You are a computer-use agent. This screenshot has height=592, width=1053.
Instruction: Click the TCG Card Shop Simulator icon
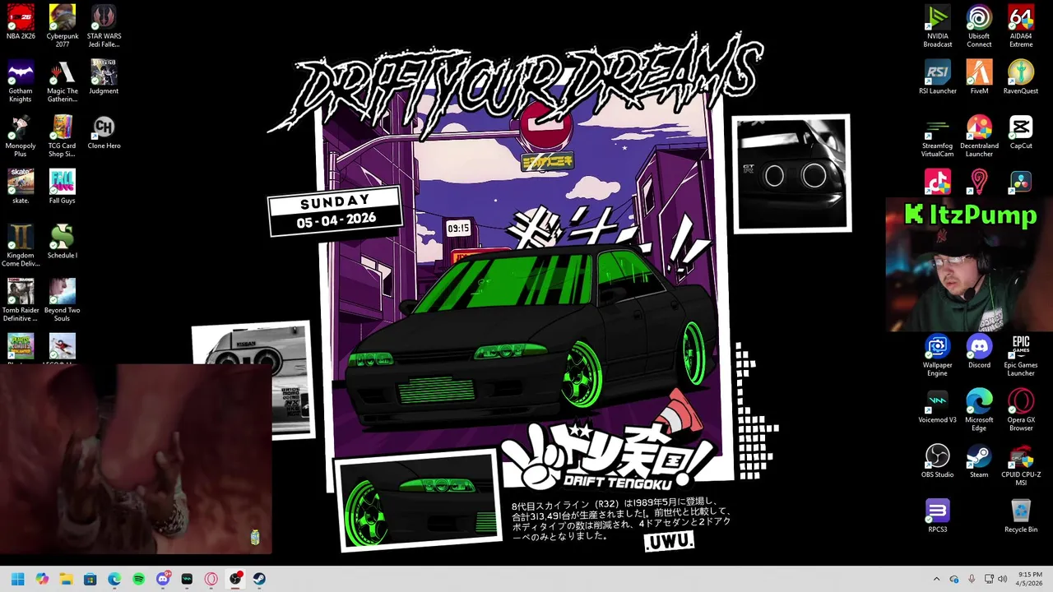(x=63, y=136)
